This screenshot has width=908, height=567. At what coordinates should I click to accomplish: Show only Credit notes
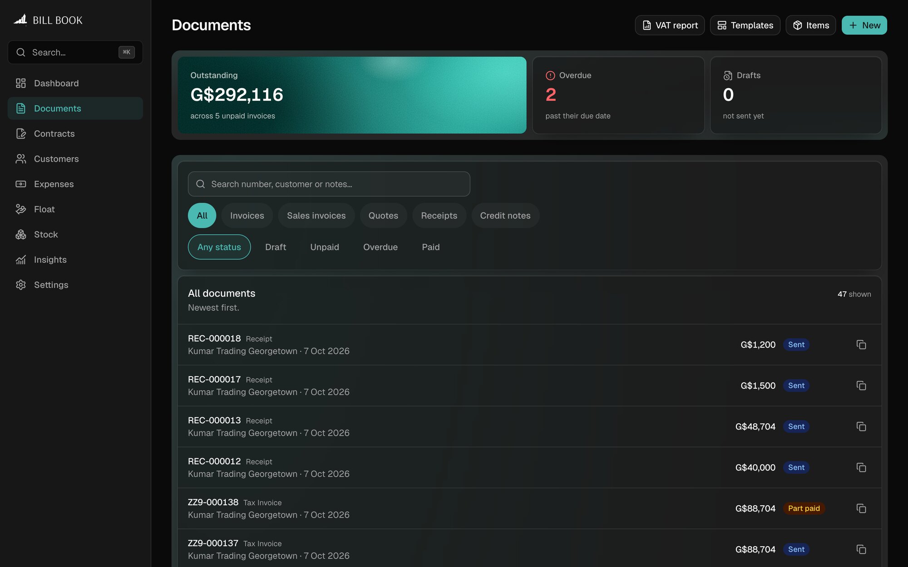pyautogui.click(x=505, y=215)
